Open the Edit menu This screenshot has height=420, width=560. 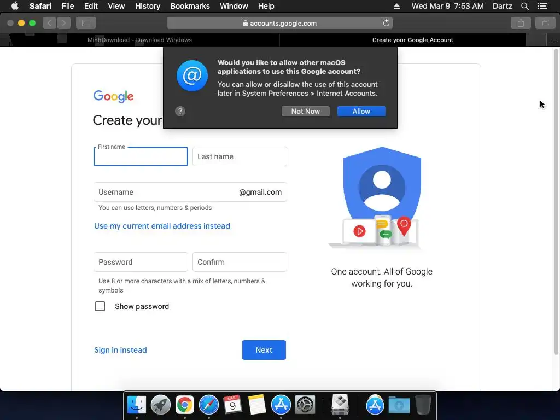coord(91,6)
